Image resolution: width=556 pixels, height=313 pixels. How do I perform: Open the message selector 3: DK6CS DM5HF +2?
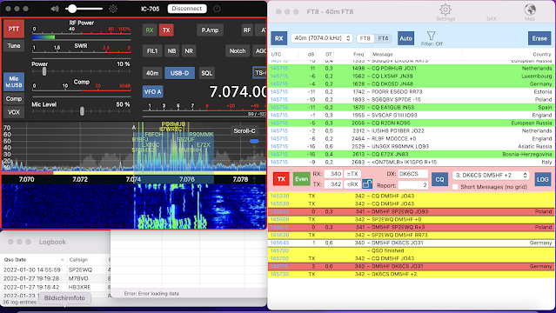pyautogui.click(x=491, y=175)
